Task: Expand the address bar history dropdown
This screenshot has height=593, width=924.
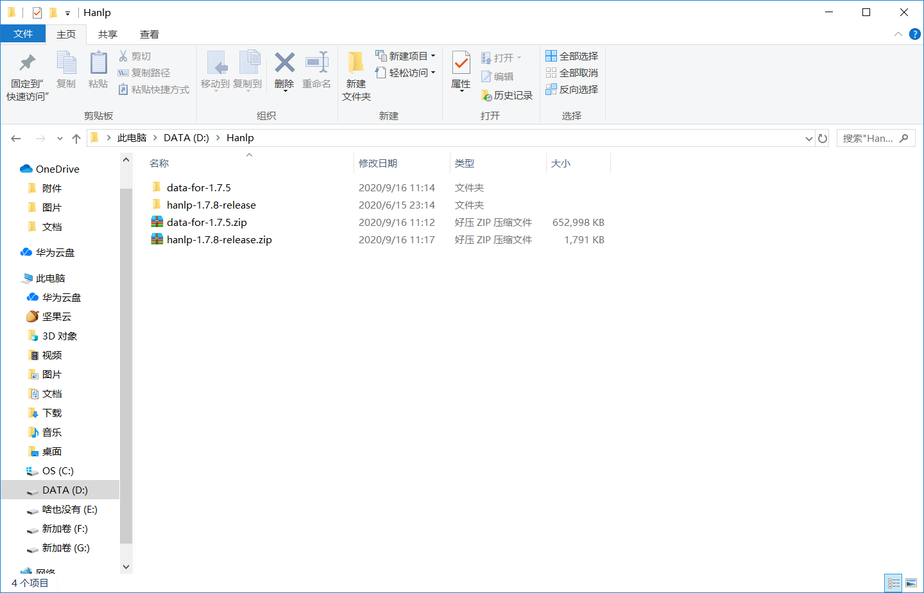Action: coord(809,138)
